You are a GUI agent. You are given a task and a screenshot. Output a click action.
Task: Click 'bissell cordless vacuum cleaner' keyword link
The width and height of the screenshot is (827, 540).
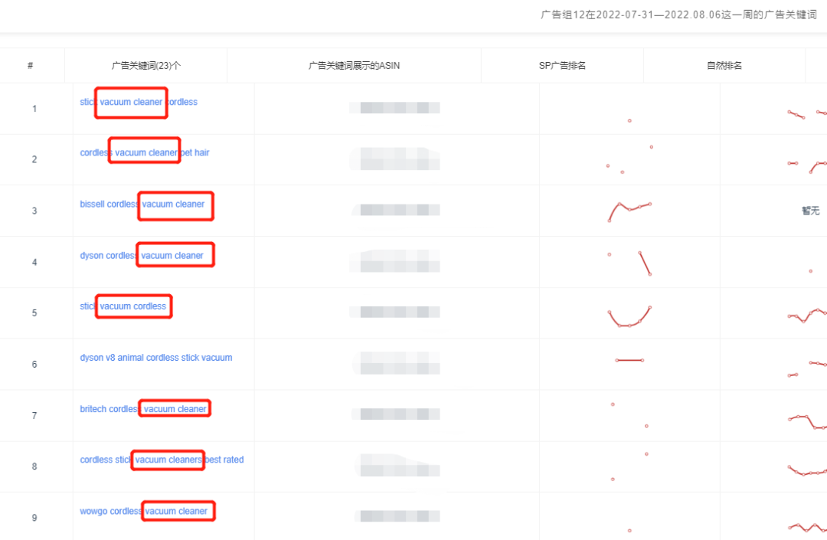tap(142, 204)
